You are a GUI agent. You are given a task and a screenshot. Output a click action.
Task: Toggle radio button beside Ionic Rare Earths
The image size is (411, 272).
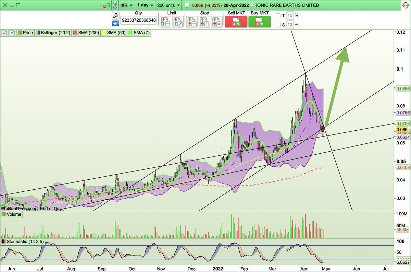[253, 5]
